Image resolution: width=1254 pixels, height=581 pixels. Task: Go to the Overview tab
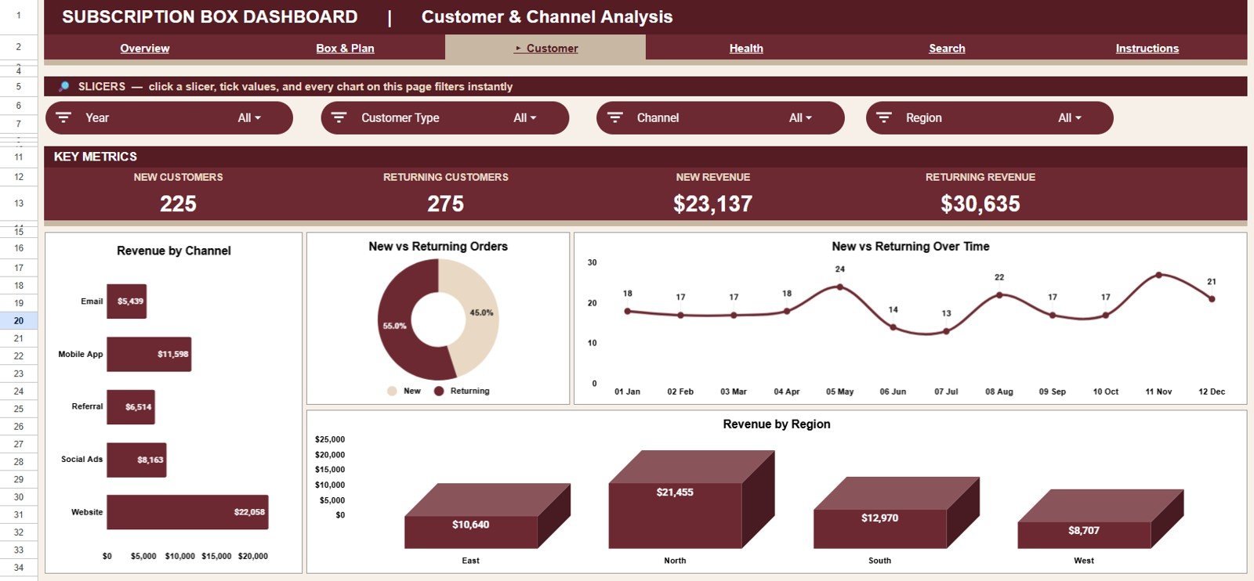(x=145, y=48)
